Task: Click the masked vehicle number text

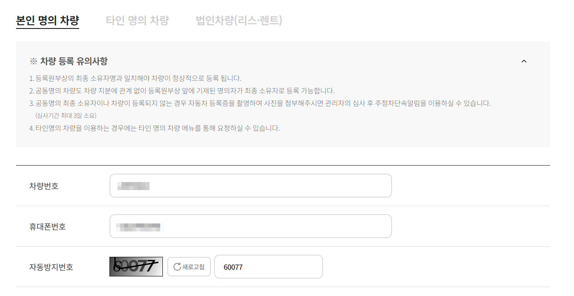Action: pos(133,186)
